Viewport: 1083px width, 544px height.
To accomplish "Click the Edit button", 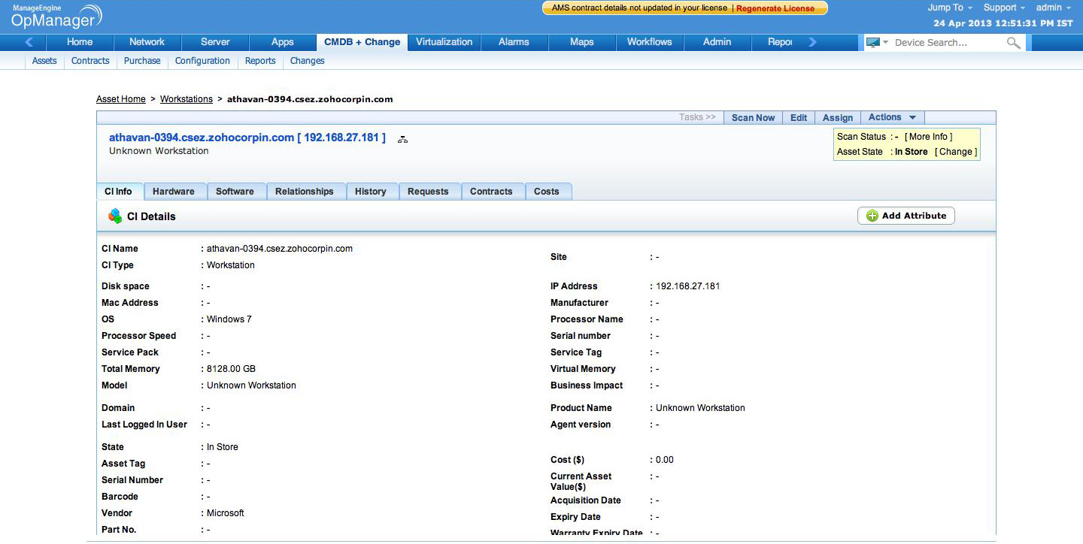I will coord(799,118).
